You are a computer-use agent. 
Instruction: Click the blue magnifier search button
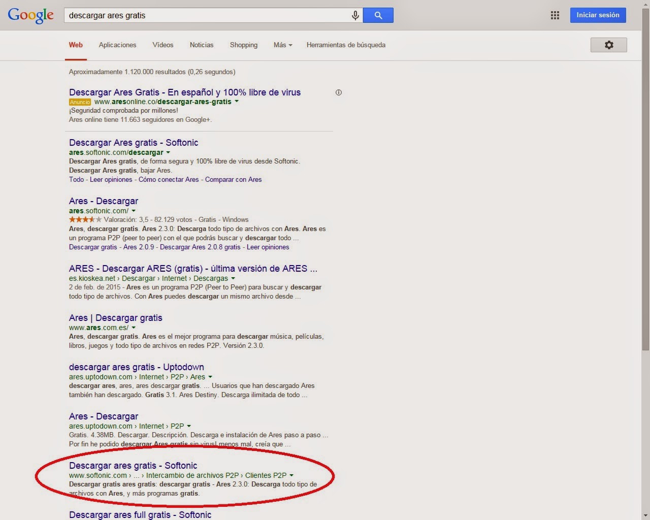378,15
